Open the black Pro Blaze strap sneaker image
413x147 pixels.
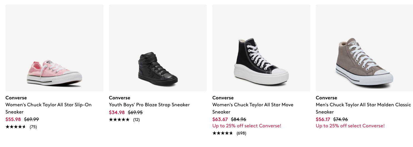pyautogui.click(x=158, y=48)
